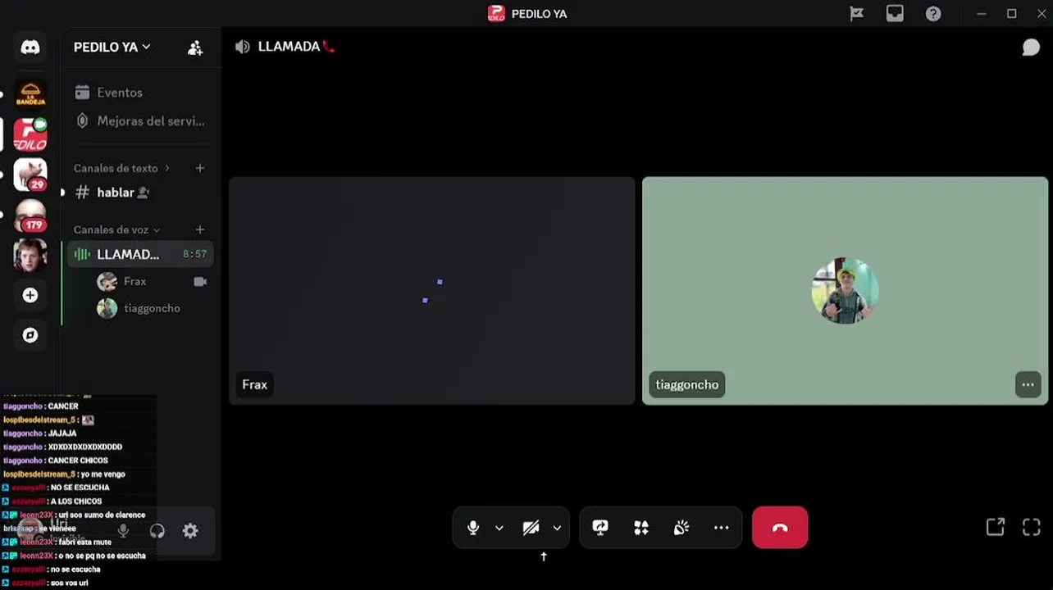Screen dimensions: 1053x590
Task: Add a server with the plus icon
Action: [30, 295]
